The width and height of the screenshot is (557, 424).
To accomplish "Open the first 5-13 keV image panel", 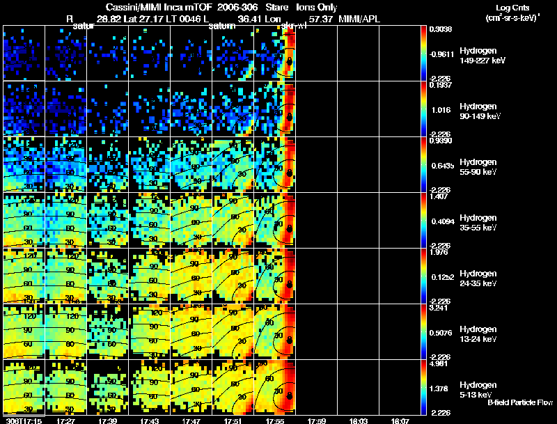I will click(24, 387).
